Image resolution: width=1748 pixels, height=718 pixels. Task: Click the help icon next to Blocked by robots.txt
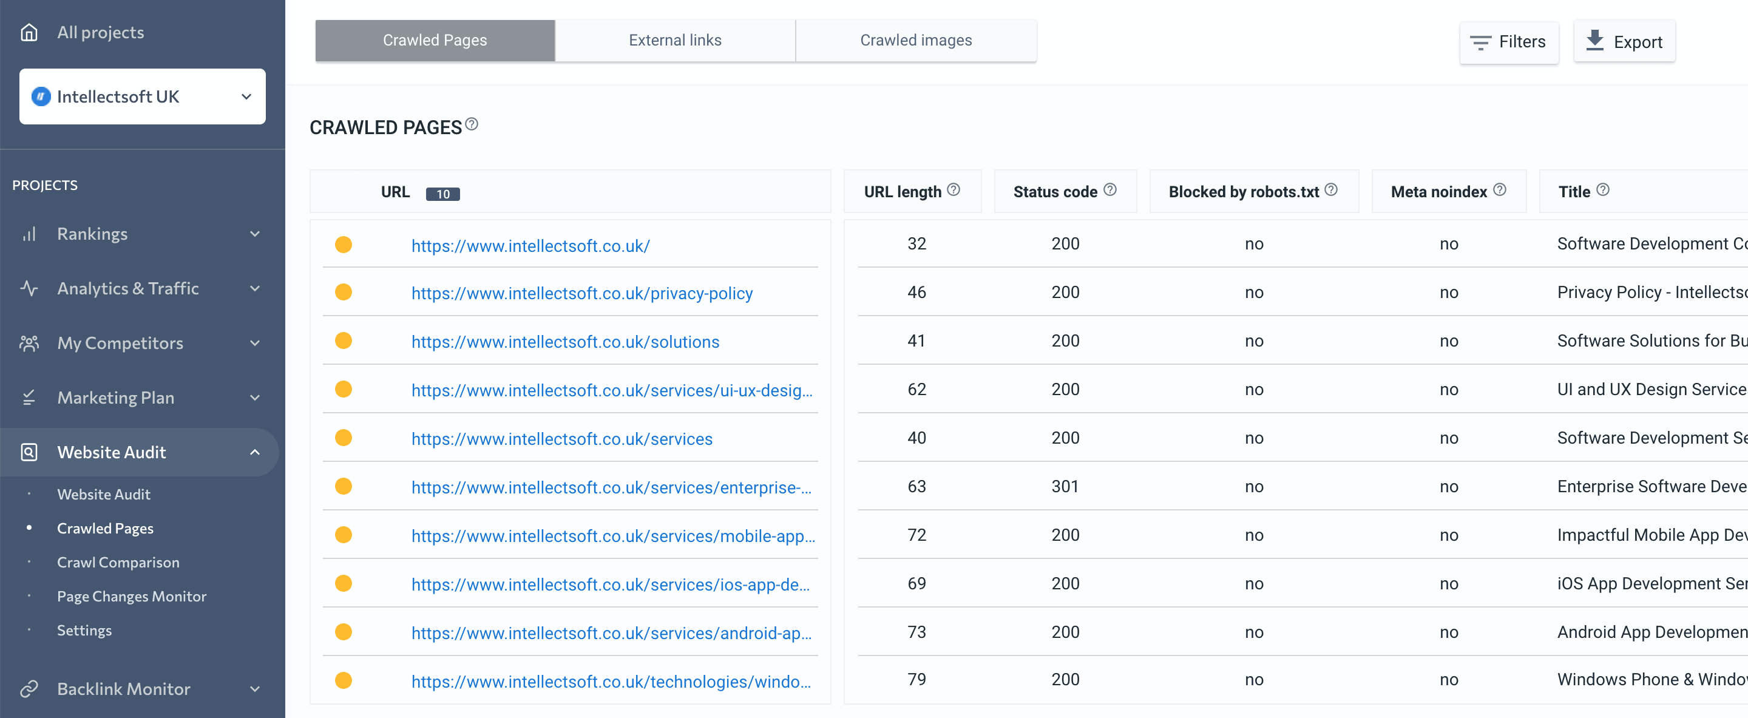coord(1330,190)
